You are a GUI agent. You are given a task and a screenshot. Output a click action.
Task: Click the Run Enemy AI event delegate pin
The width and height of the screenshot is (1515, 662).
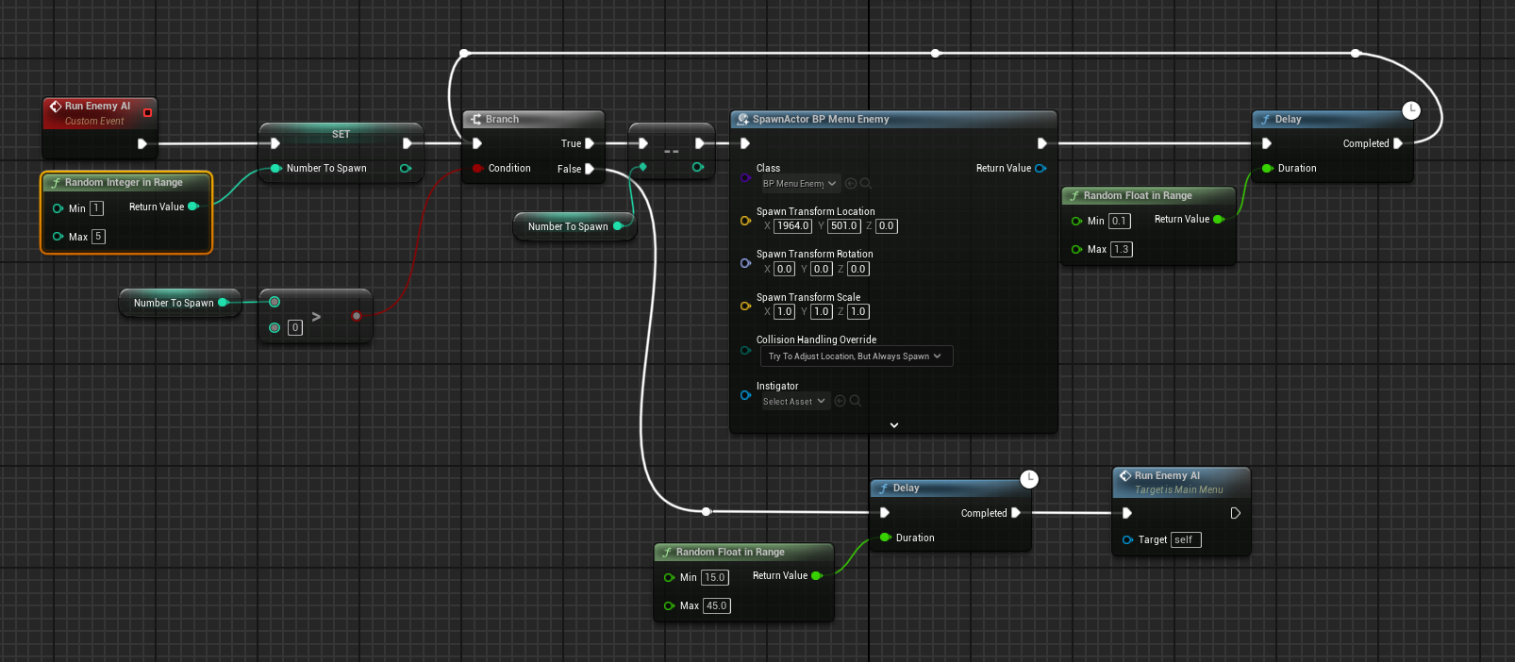coord(147,113)
